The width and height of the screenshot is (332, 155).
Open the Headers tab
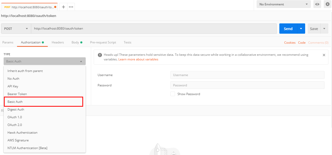coord(58,42)
